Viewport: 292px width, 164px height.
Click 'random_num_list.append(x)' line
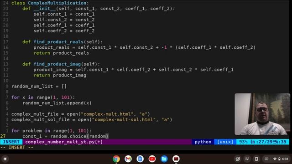point(57,103)
